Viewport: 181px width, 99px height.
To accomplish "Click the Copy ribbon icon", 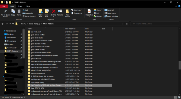I will [13, 12].
